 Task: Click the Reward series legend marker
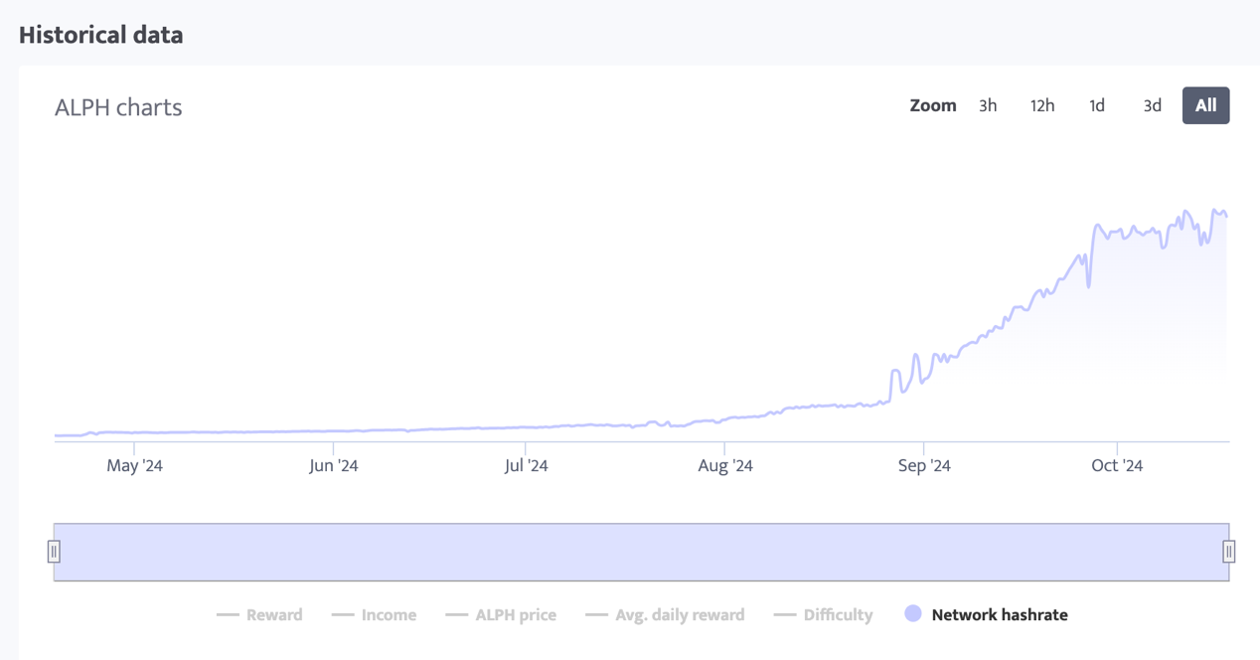click(228, 614)
